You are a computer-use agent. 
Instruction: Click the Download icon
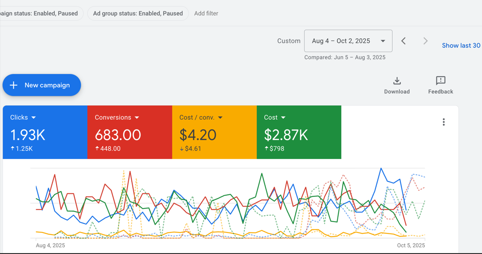tap(397, 81)
